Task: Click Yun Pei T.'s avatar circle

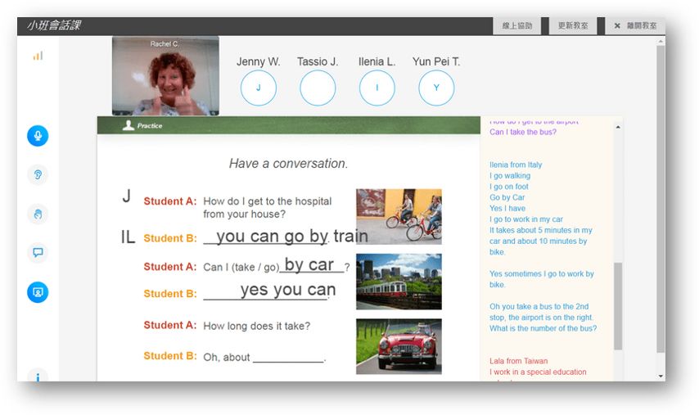Action: click(x=436, y=88)
